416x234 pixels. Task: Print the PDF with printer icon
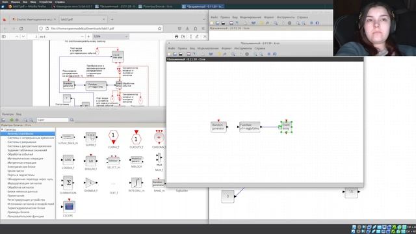click(x=176, y=36)
